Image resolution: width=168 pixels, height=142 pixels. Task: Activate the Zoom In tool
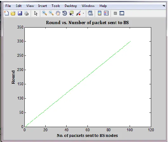44,13
